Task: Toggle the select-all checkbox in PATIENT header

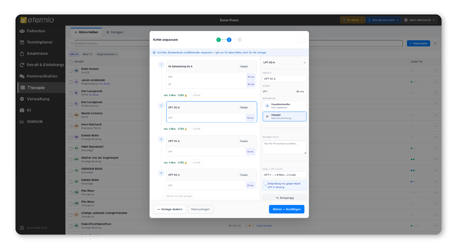Action: pyautogui.click(x=71, y=62)
